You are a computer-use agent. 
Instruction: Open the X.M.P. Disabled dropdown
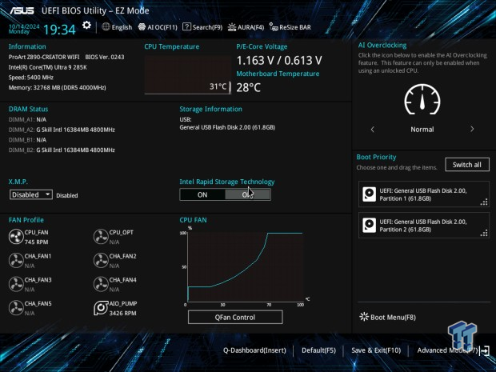pyautogui.click(x=31, y=194)
